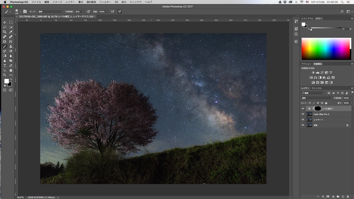354x199 pixels.
Task: Add a Color Balance scales adjustment
Action: coord(315,78)
